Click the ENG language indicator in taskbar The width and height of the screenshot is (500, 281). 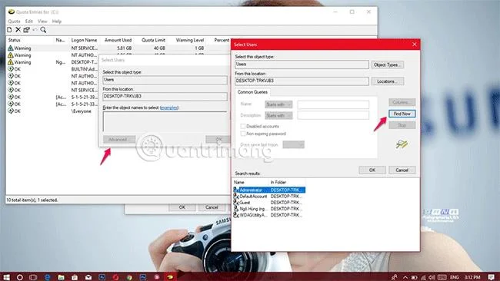tap(454, 277)
